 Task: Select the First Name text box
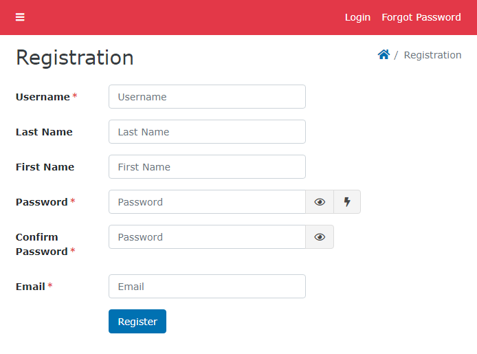[x=207, y=167]
